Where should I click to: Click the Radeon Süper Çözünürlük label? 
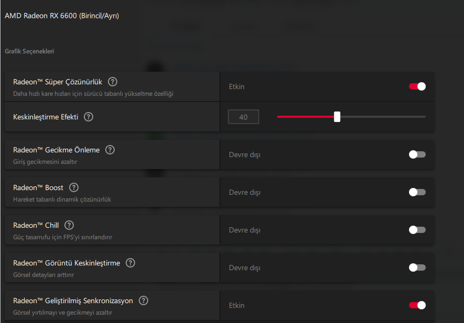(x=58, y=82)
